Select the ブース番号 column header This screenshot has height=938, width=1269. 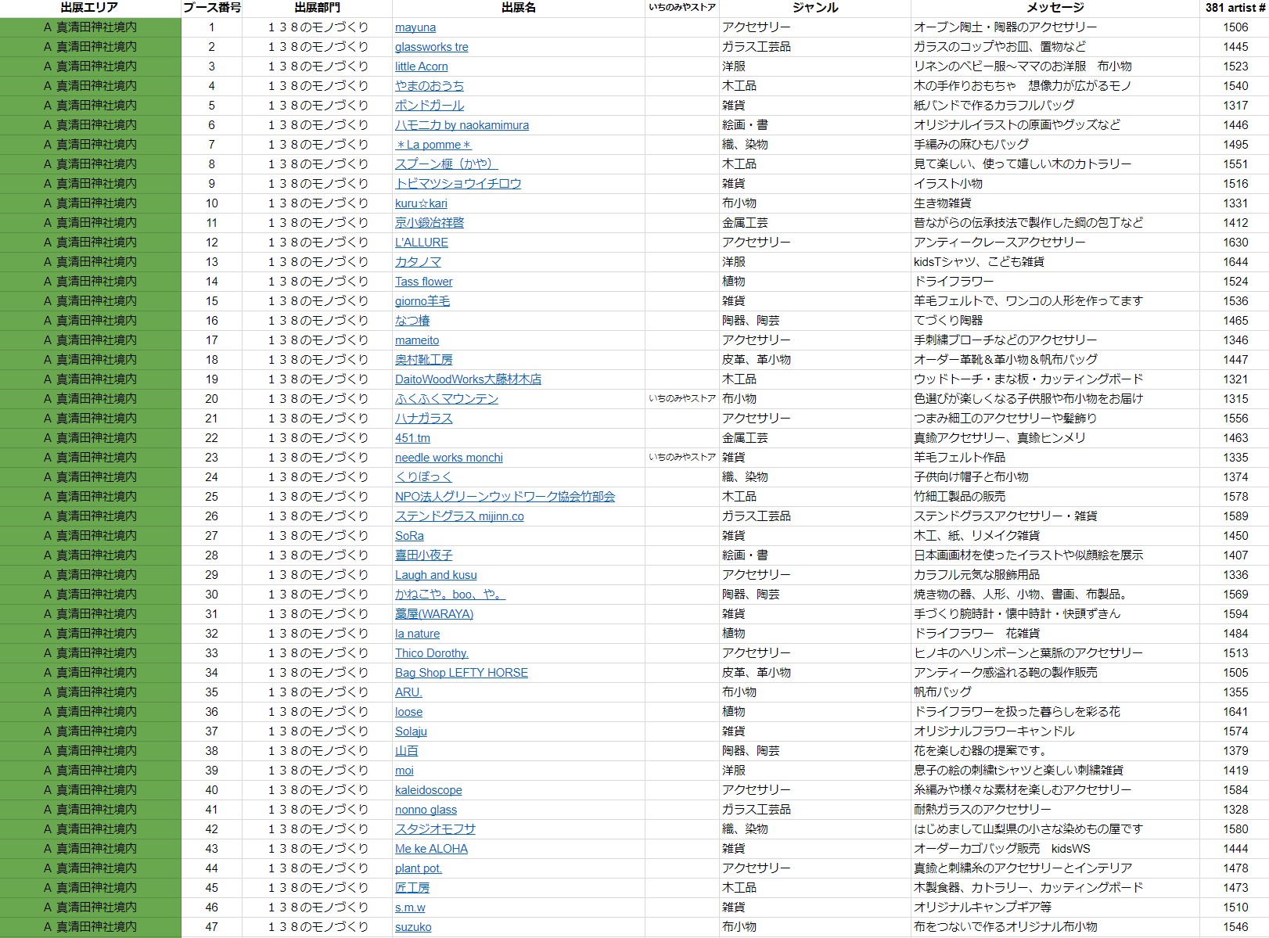[x=211, y=8]
